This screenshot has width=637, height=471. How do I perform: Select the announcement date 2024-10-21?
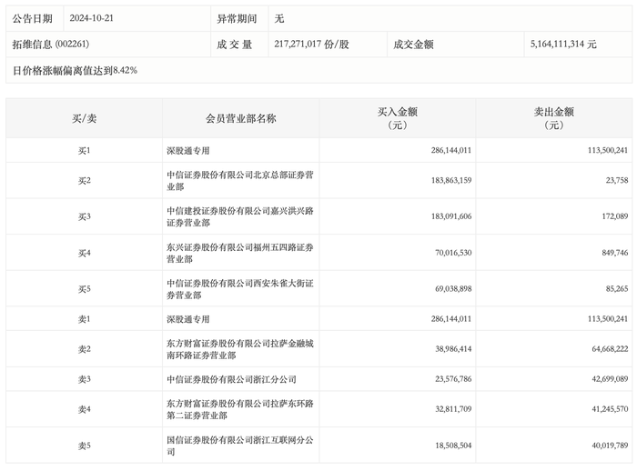point(91,18)
